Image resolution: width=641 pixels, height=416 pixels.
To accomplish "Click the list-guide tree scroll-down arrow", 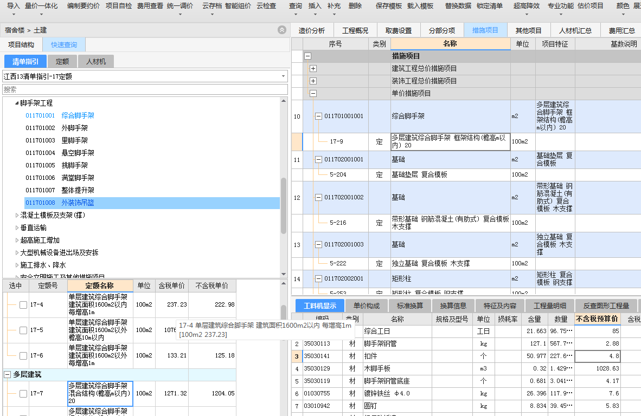I will 284,274.
